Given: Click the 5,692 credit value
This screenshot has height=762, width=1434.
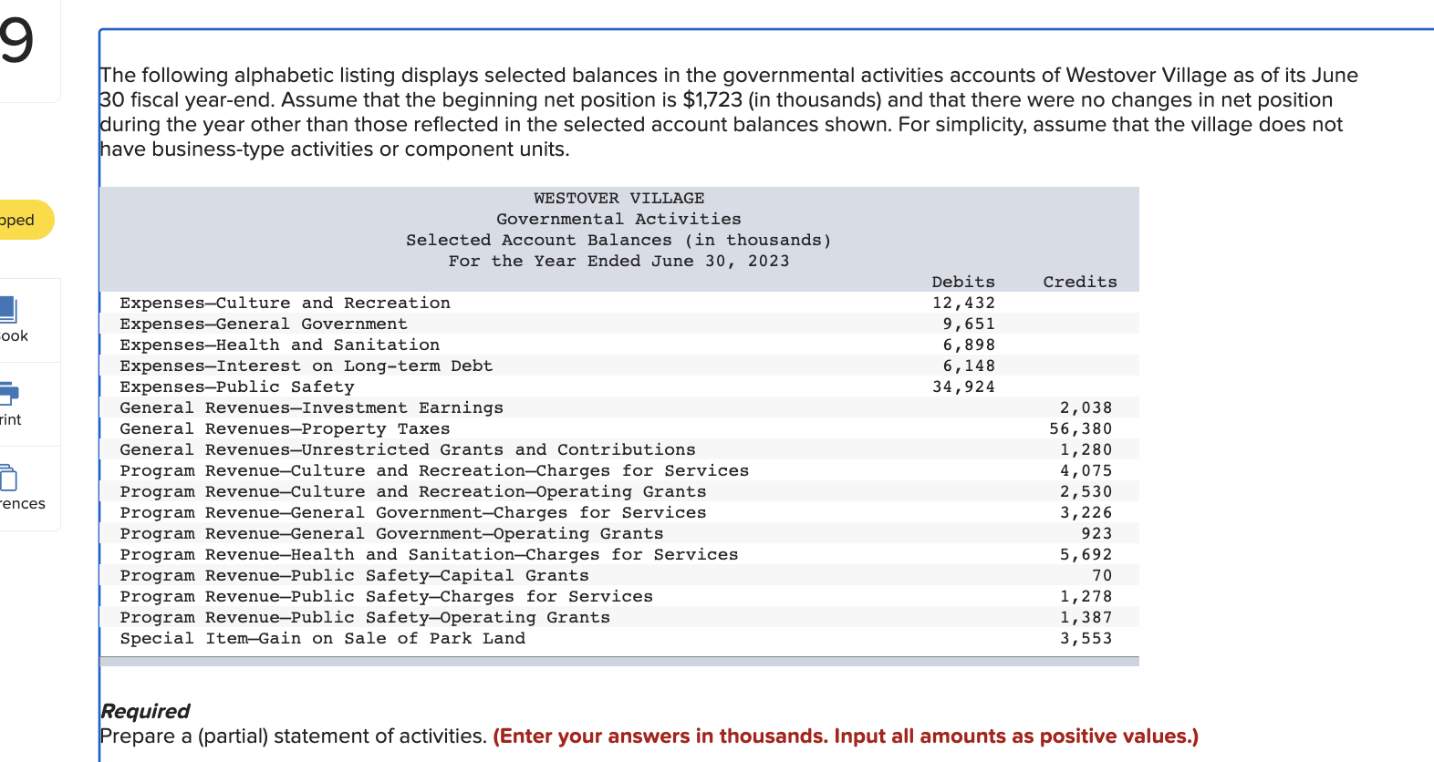Looking at the screenshot, I should 1086,554.
